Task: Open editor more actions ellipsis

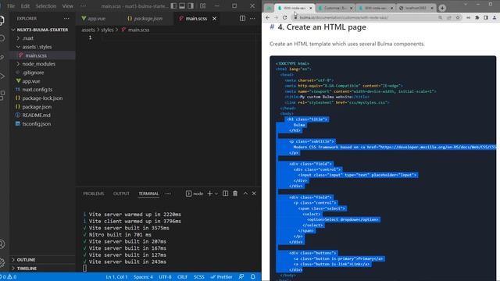Action: (x=252, y=19)
